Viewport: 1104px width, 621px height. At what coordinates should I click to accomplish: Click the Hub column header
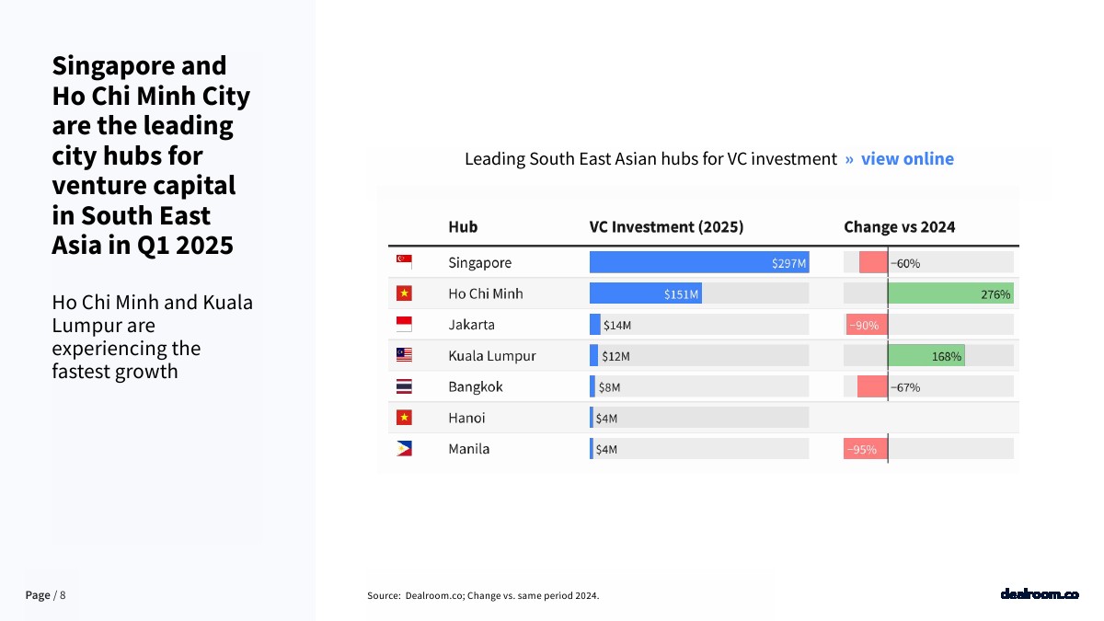[x=463, y=226]
